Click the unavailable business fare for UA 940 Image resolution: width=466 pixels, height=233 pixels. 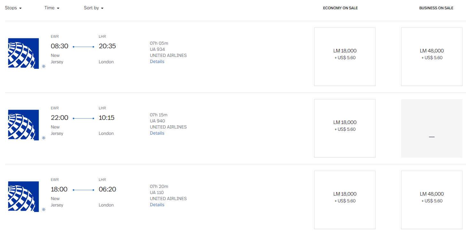click(432, 128)
